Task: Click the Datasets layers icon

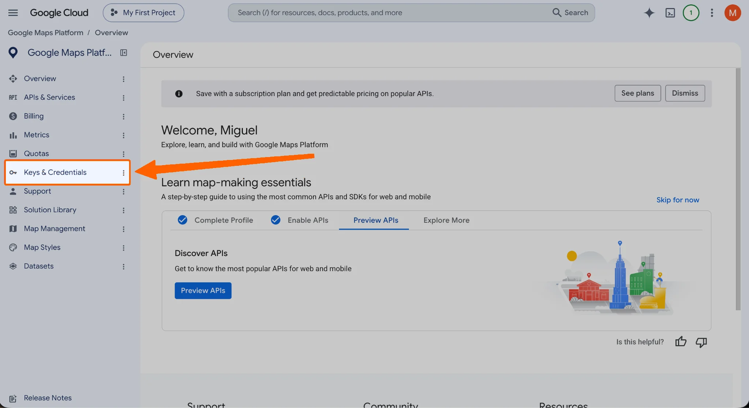Action: point(13,266)
